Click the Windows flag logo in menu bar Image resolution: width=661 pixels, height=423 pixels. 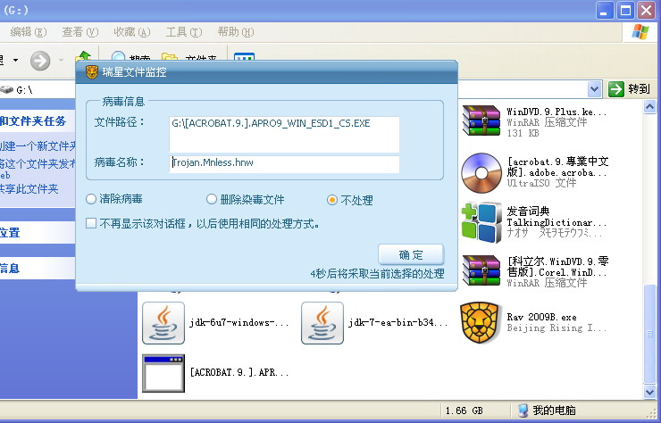point(640,32)
